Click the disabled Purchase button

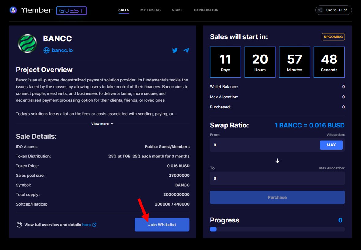pos(277,197)
